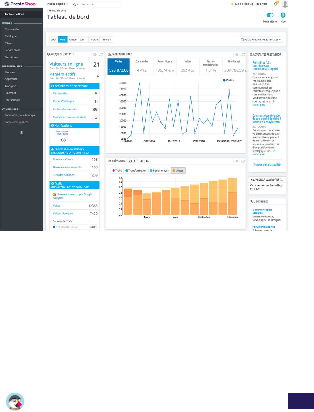Click the search magnifier dropdown

pos(76,4)
